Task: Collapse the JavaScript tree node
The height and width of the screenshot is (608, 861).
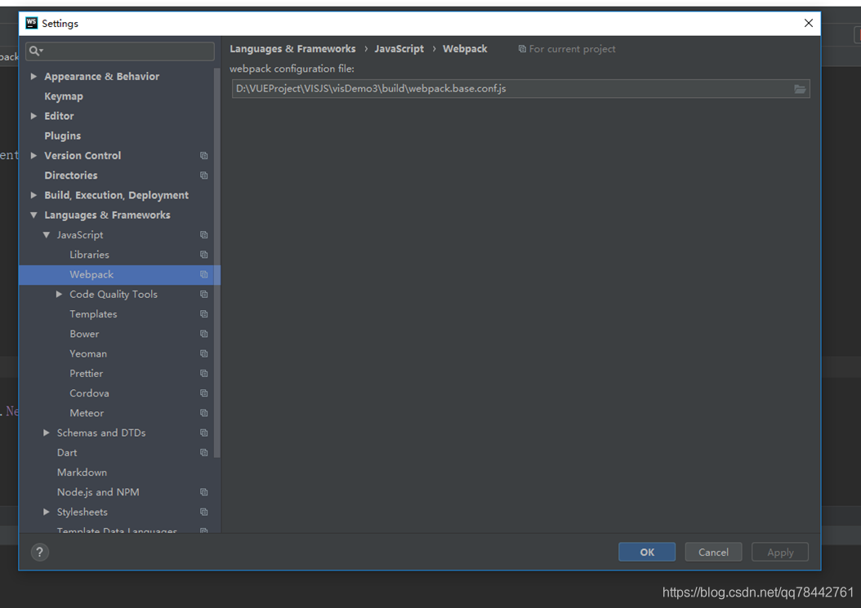Action: click(x=47, y=234)
